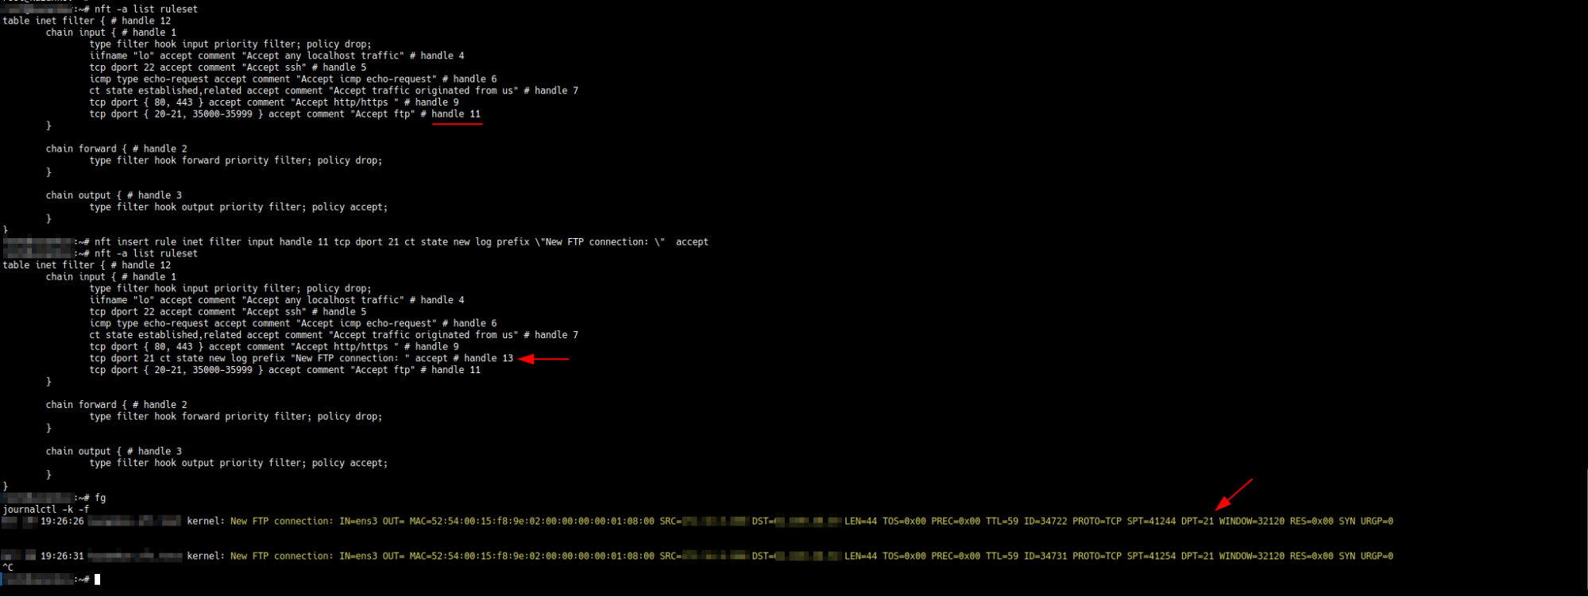Click the MAC address in the last log entry
Screen dimensions: 1588x597
pyautogui.click(x=531, y=557)
